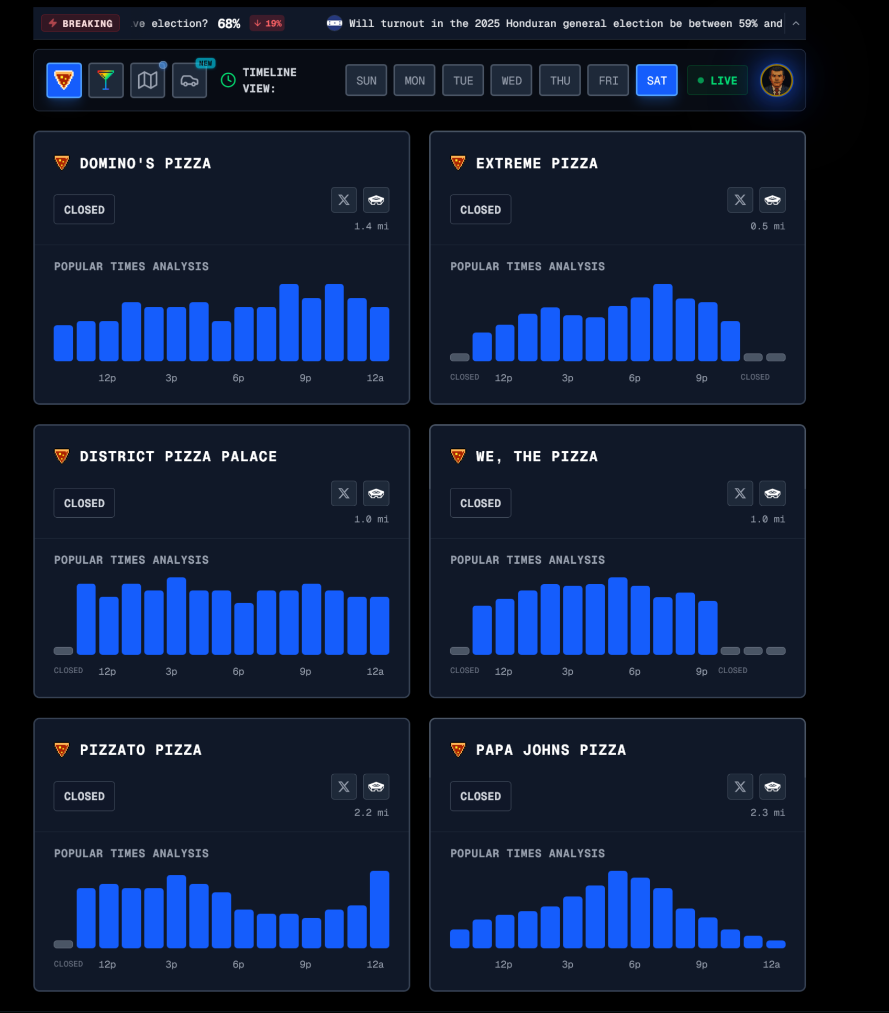889x1013 pixels.
Task: Click the car icon on Extreme Pizza
Action: (772, 200)
